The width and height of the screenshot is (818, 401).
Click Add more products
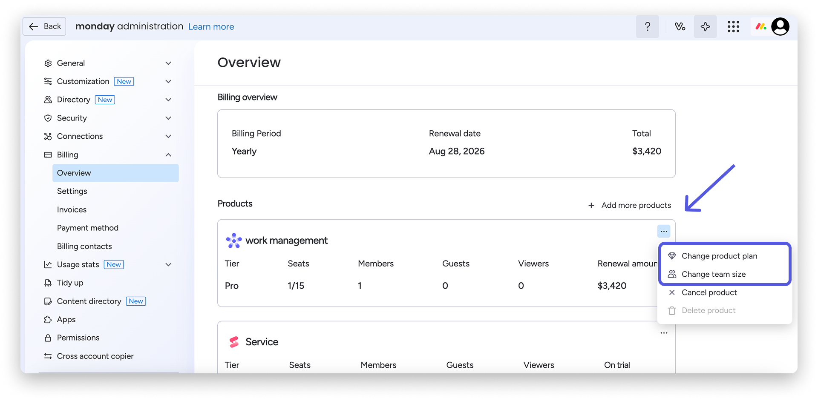click(x=630, y=205)
